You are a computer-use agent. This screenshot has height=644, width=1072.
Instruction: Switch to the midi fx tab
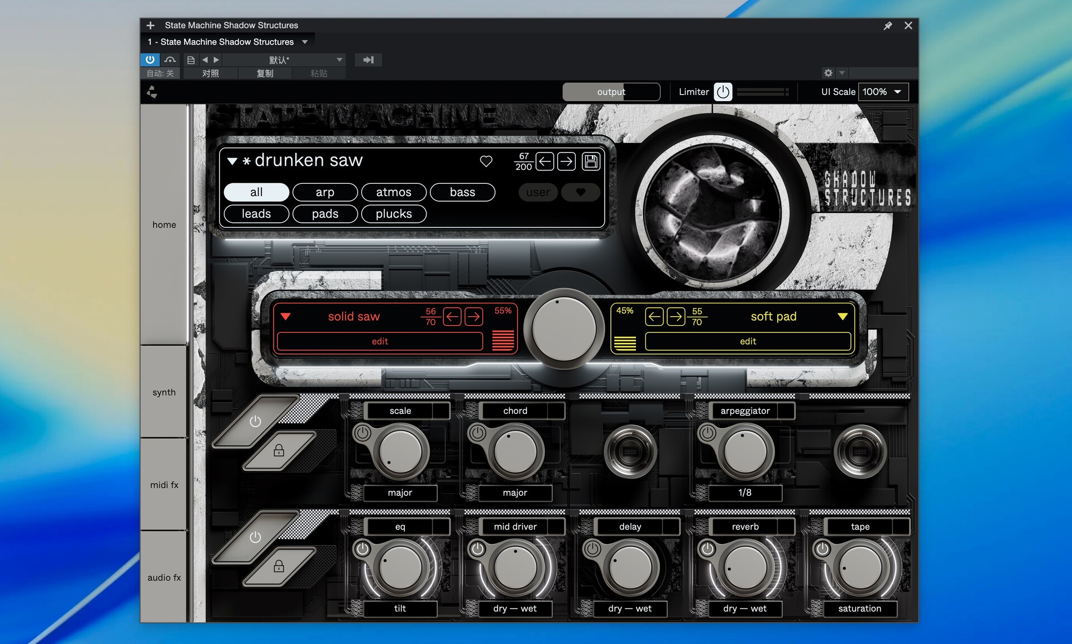164,485
